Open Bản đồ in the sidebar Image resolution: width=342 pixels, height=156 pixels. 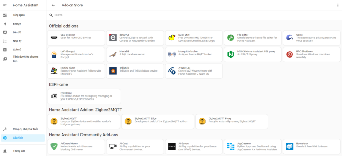[23, 32]
